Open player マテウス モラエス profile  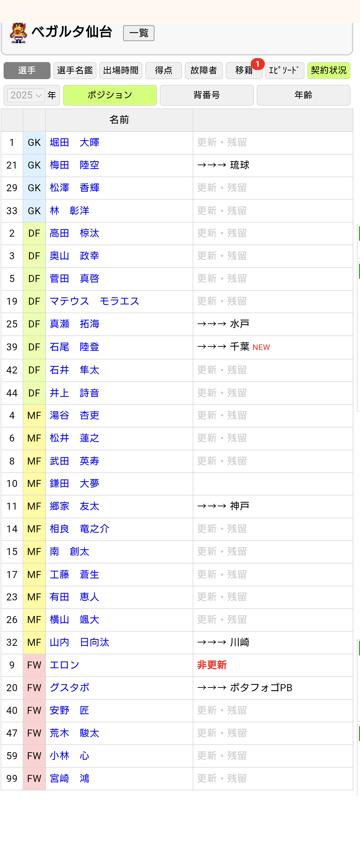(94, 301)
